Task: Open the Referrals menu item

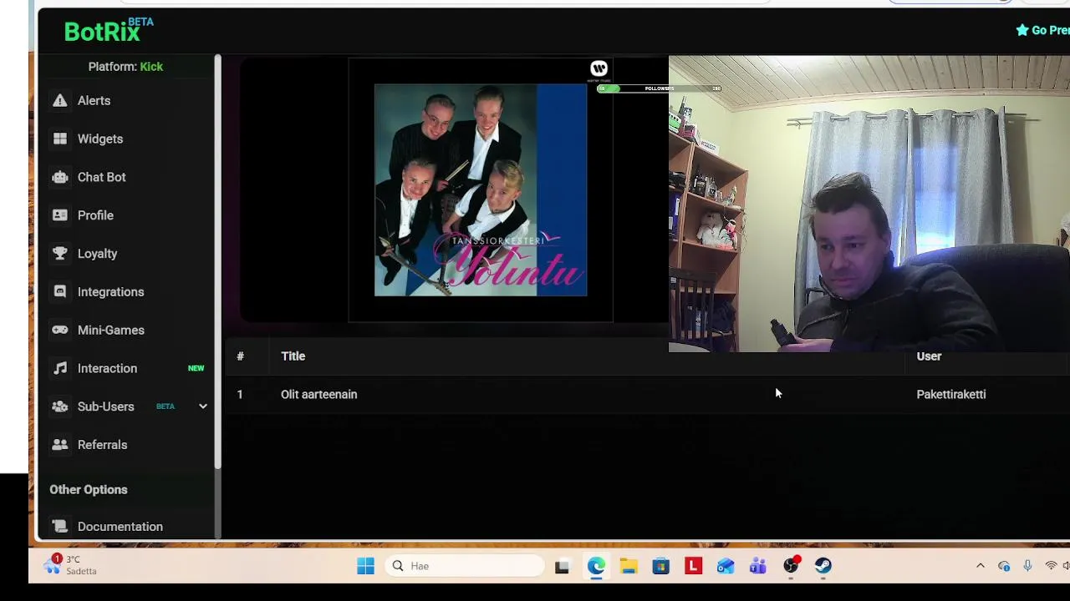Action: click(x=102, y=445)
